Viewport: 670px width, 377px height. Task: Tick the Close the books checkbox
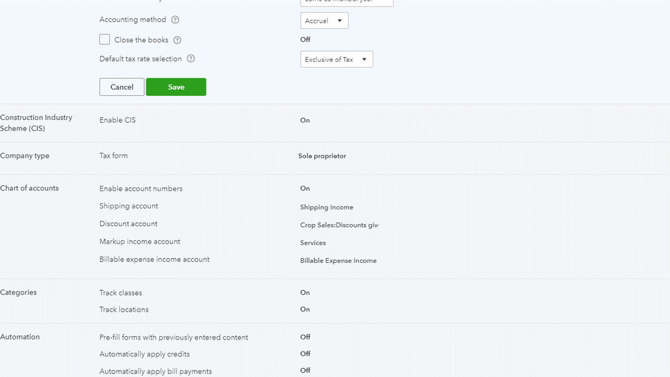tap(105, 40)
